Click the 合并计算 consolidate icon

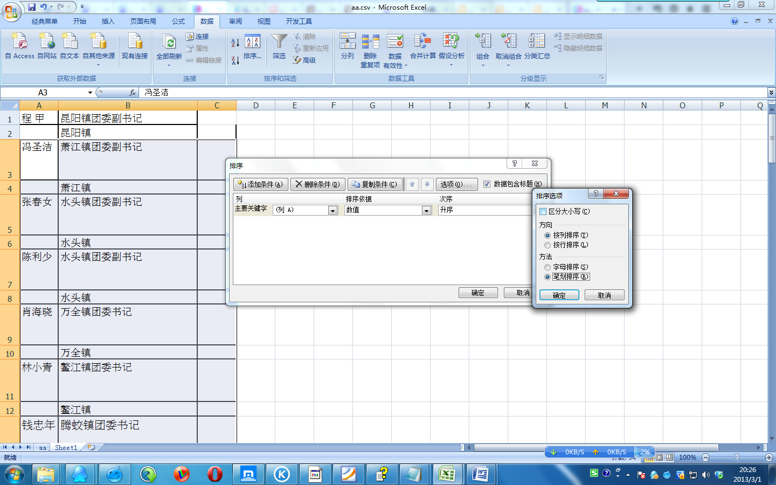[422, 41]
